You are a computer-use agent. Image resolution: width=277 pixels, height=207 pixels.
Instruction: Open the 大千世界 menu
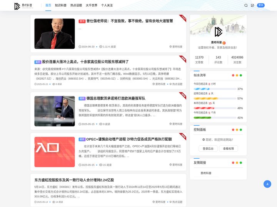(x=92, y=5)
